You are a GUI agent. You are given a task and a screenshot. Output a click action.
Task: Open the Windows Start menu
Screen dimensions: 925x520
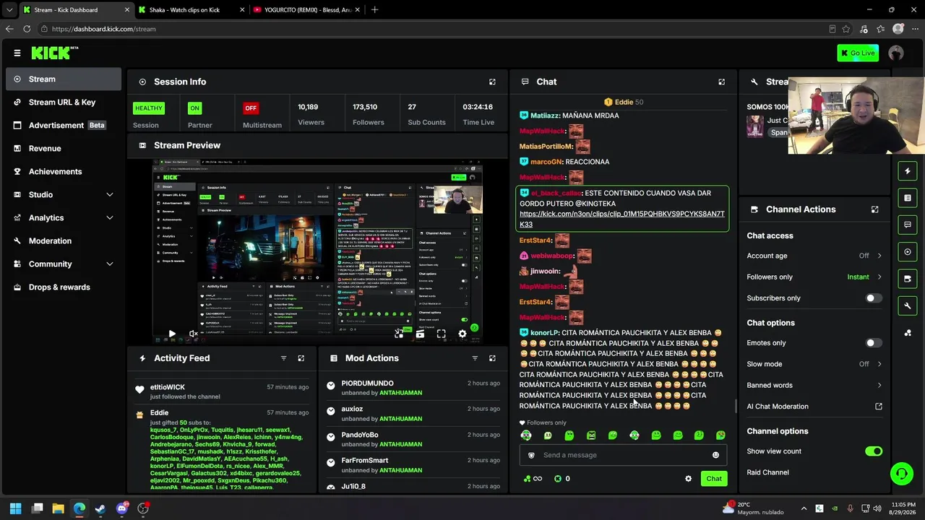[16, 508]
